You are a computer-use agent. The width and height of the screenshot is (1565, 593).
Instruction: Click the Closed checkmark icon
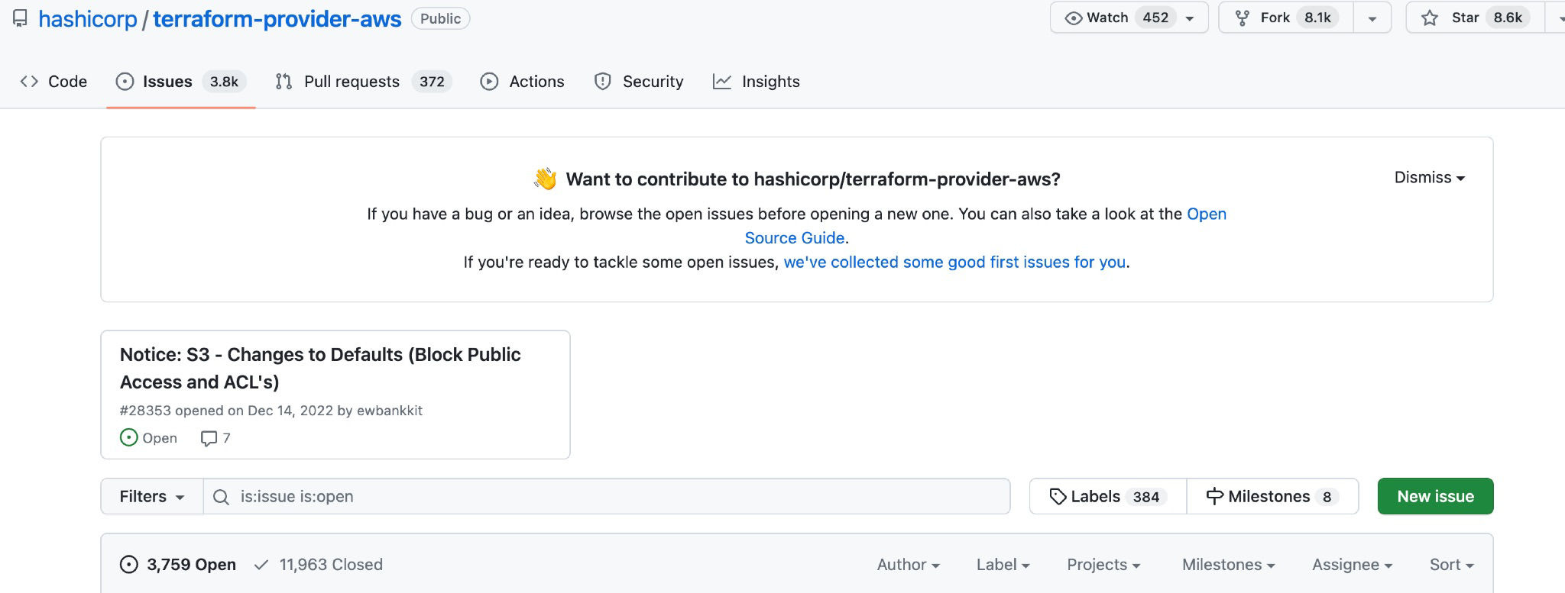(x=261, y=565)
